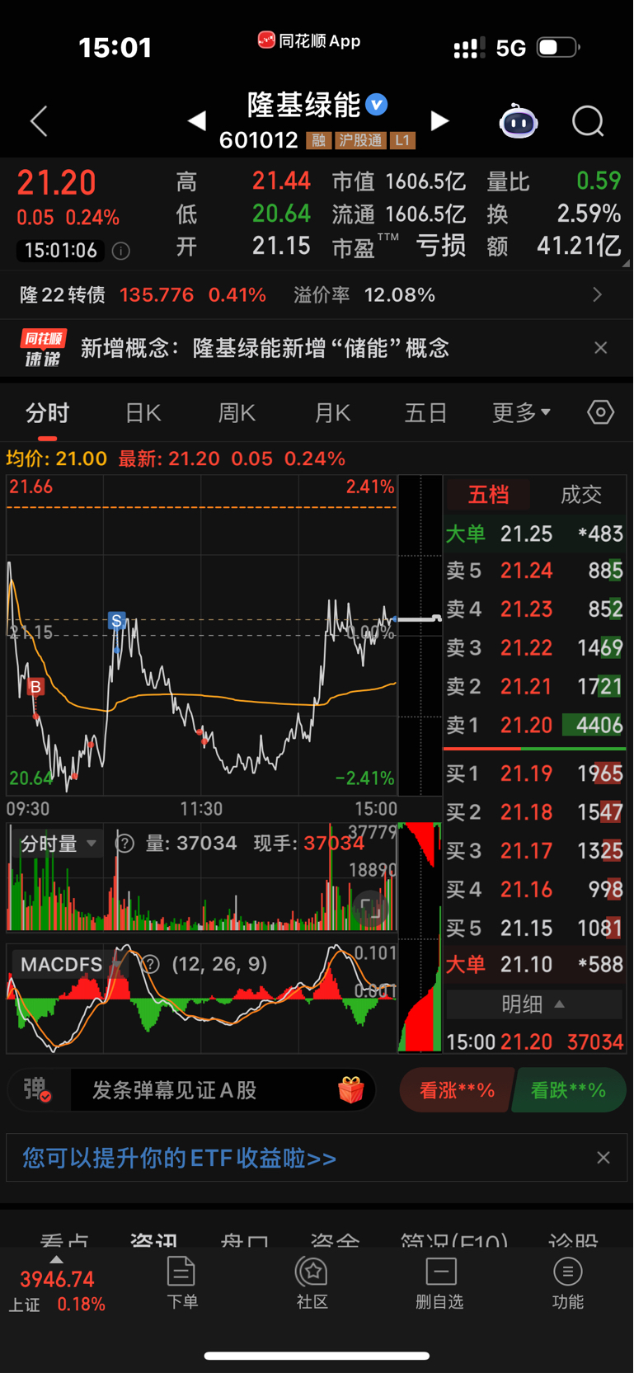Open 您可以提升你的ETF收益啦 link
Viewport: 634px width, 1373px height.
[x=180, y=1158]
